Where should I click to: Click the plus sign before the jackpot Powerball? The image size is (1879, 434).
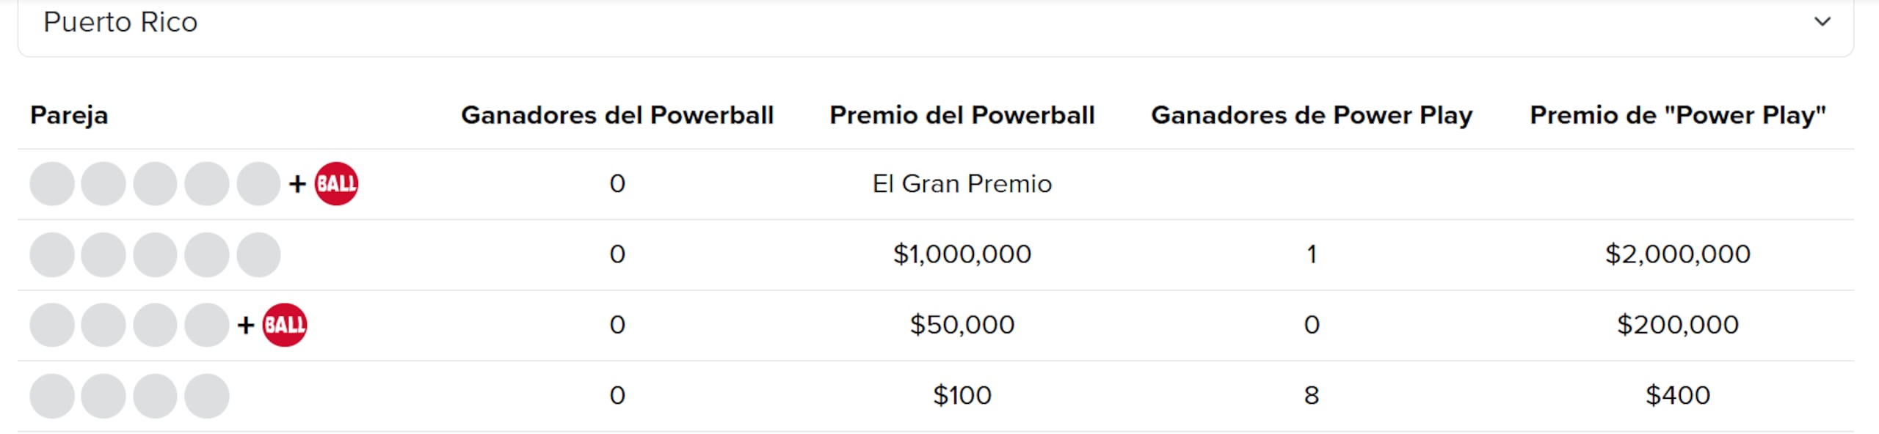(298, 184)
